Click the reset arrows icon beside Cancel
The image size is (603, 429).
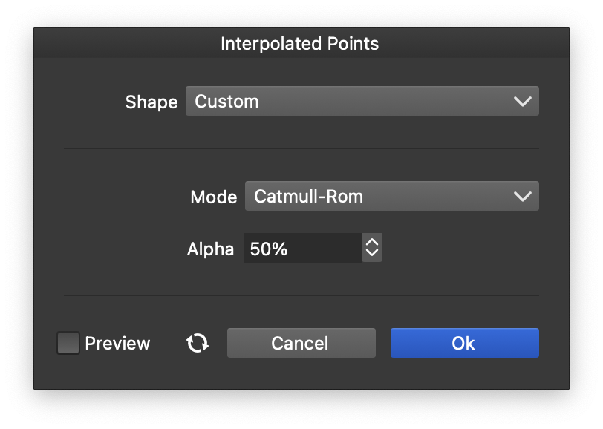tap(198, 343)
